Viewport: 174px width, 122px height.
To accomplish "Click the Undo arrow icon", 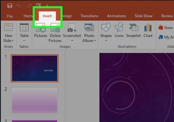I will (19, 5).
